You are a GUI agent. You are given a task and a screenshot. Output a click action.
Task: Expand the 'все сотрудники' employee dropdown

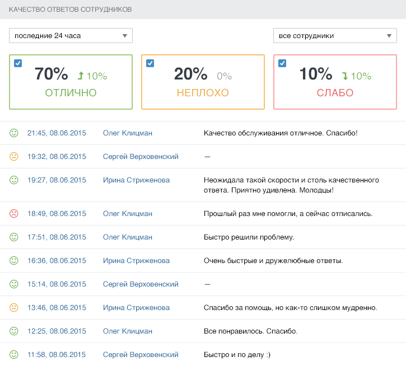[x=335, y=36]
